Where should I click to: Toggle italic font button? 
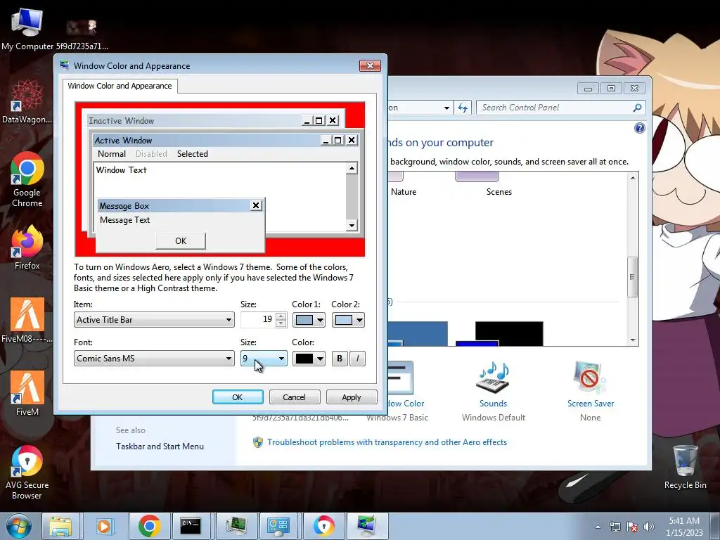pos(357,359)
